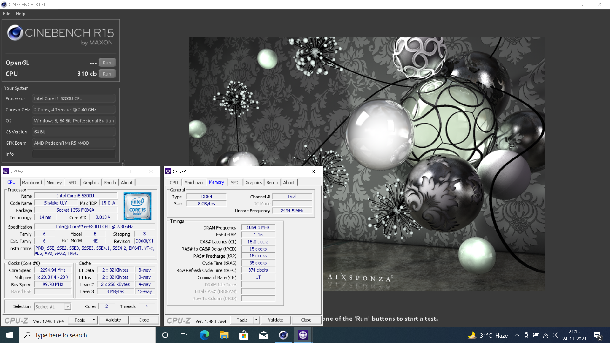This screenshot has height=343, width=610.
Task: Open File Explorer from taskbar
Action: 224,335
